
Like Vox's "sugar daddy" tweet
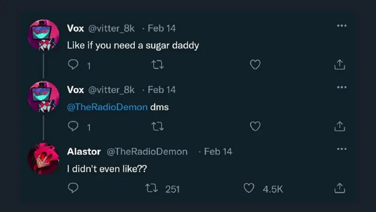255,65
